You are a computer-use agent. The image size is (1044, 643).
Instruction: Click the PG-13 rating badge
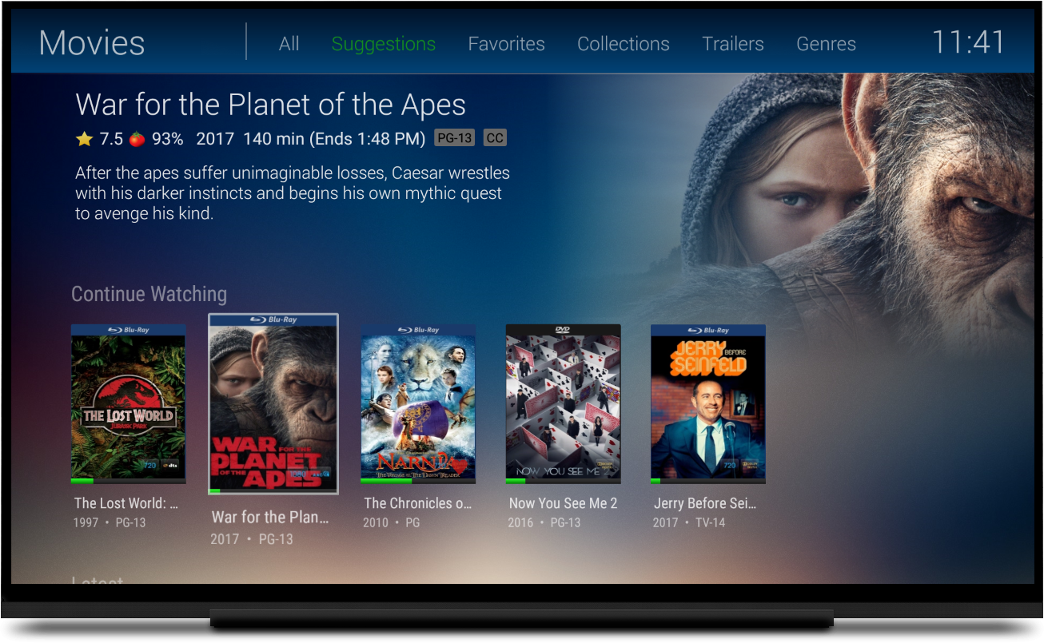[x=454, y=138]
